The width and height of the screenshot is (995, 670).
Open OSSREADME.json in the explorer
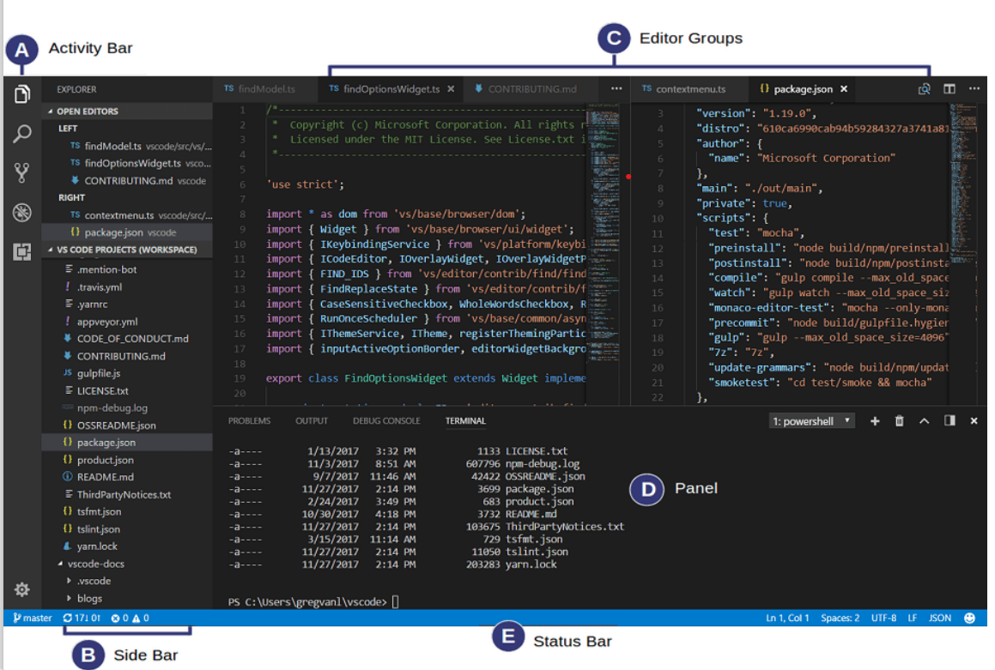(127, 426)
